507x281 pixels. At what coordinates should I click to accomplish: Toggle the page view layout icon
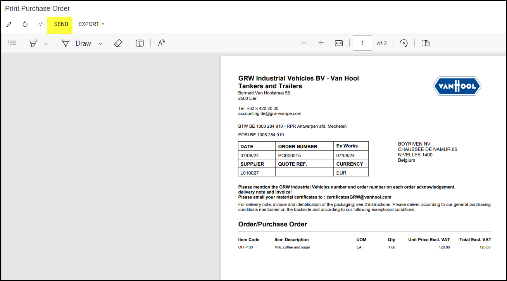pos(426,43)
